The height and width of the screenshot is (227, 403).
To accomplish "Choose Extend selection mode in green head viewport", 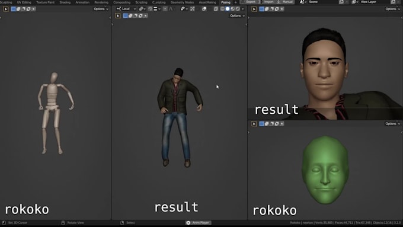I will 267,124.
